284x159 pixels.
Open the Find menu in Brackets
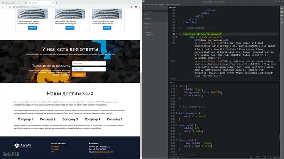tap(152, 4)
